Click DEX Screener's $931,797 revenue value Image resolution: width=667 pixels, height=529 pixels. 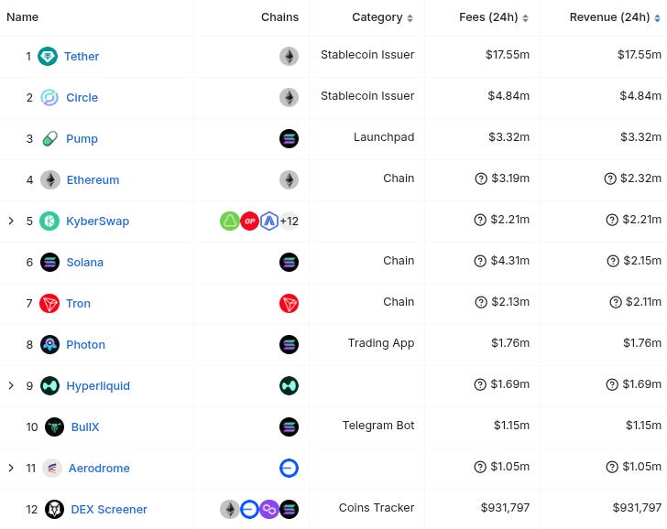point(637,508)
